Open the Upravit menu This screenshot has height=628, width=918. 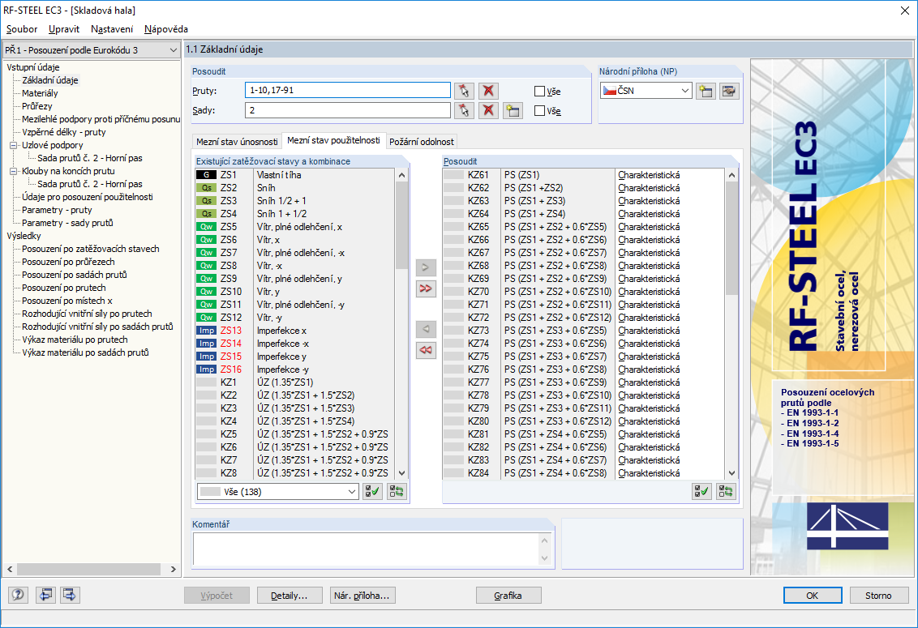click(64, 29)
